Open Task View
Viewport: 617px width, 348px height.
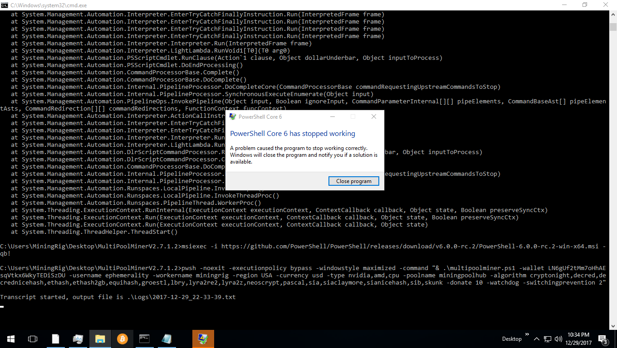32,338
